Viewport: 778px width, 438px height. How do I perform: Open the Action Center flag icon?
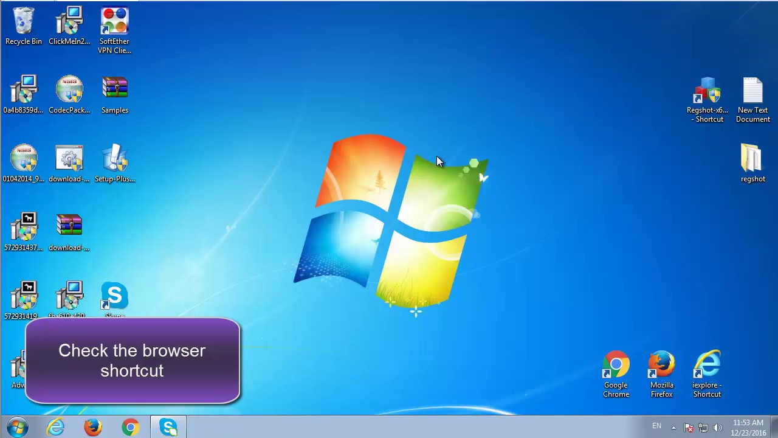689,428
